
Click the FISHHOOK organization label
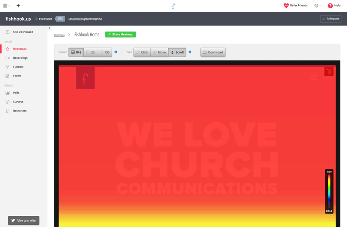coord(46,19)
